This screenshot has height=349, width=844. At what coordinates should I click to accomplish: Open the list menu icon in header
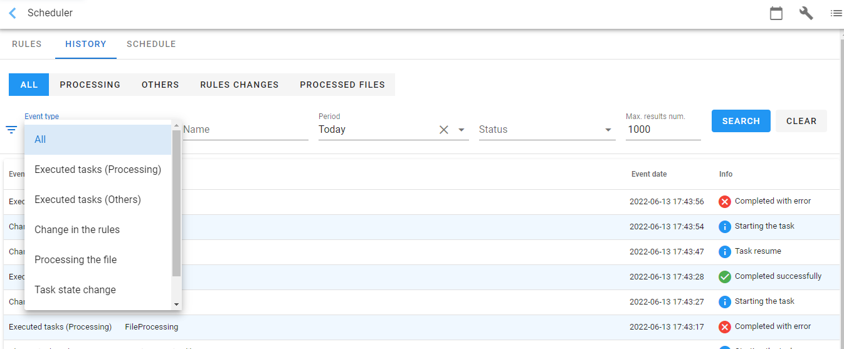(836, 13)
